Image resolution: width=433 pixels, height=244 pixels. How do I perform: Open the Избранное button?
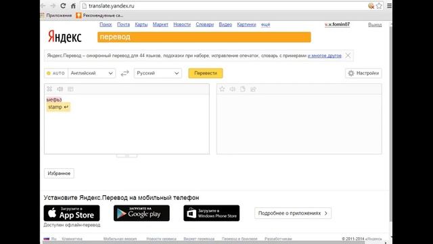coord(59,174)
